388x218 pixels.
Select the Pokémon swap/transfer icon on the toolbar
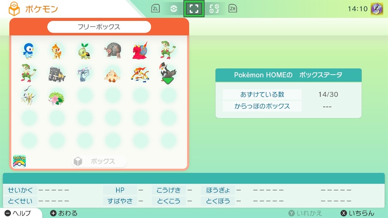(x=214, y=8)
